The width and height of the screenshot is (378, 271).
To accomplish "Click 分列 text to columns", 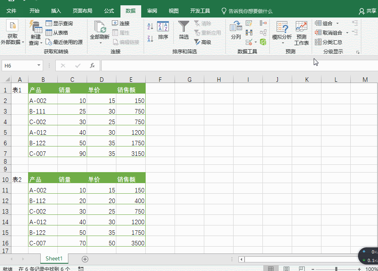I will (236, 30).
